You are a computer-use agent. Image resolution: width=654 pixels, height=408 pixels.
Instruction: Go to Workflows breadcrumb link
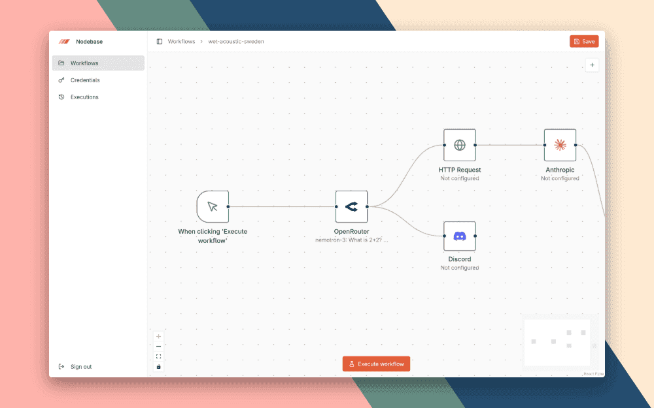pos(181,42)
